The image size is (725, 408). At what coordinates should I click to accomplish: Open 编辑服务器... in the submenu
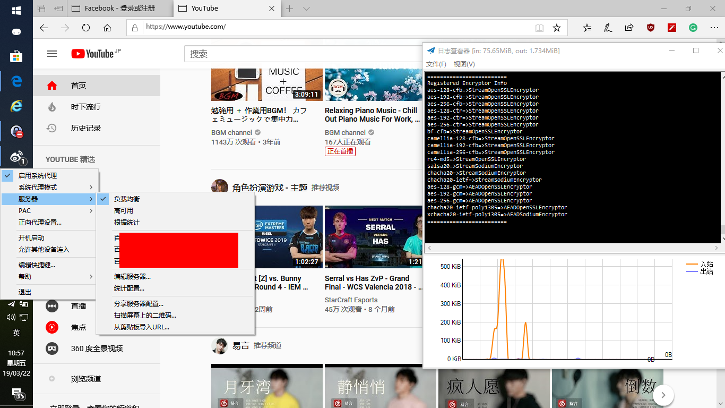point(176,277)
